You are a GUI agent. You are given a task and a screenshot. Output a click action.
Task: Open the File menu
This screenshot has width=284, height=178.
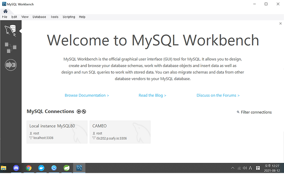[5, 17]
